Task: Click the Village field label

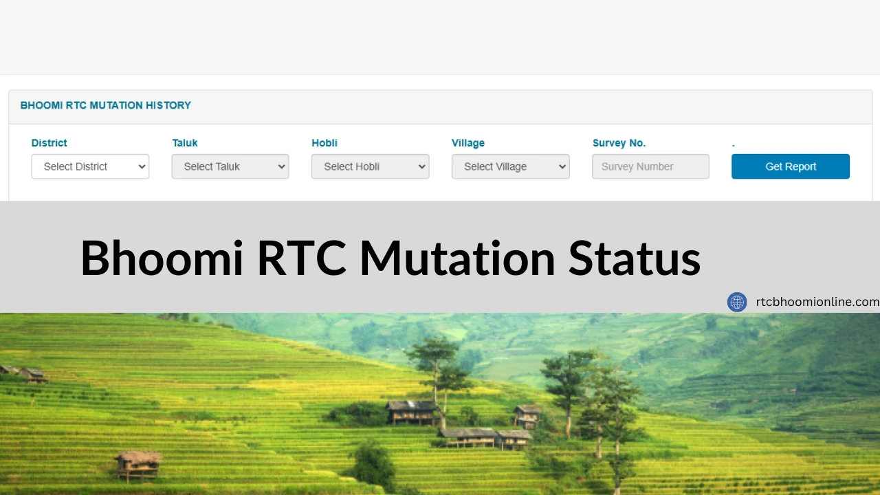Action: (x=468, y=143)
